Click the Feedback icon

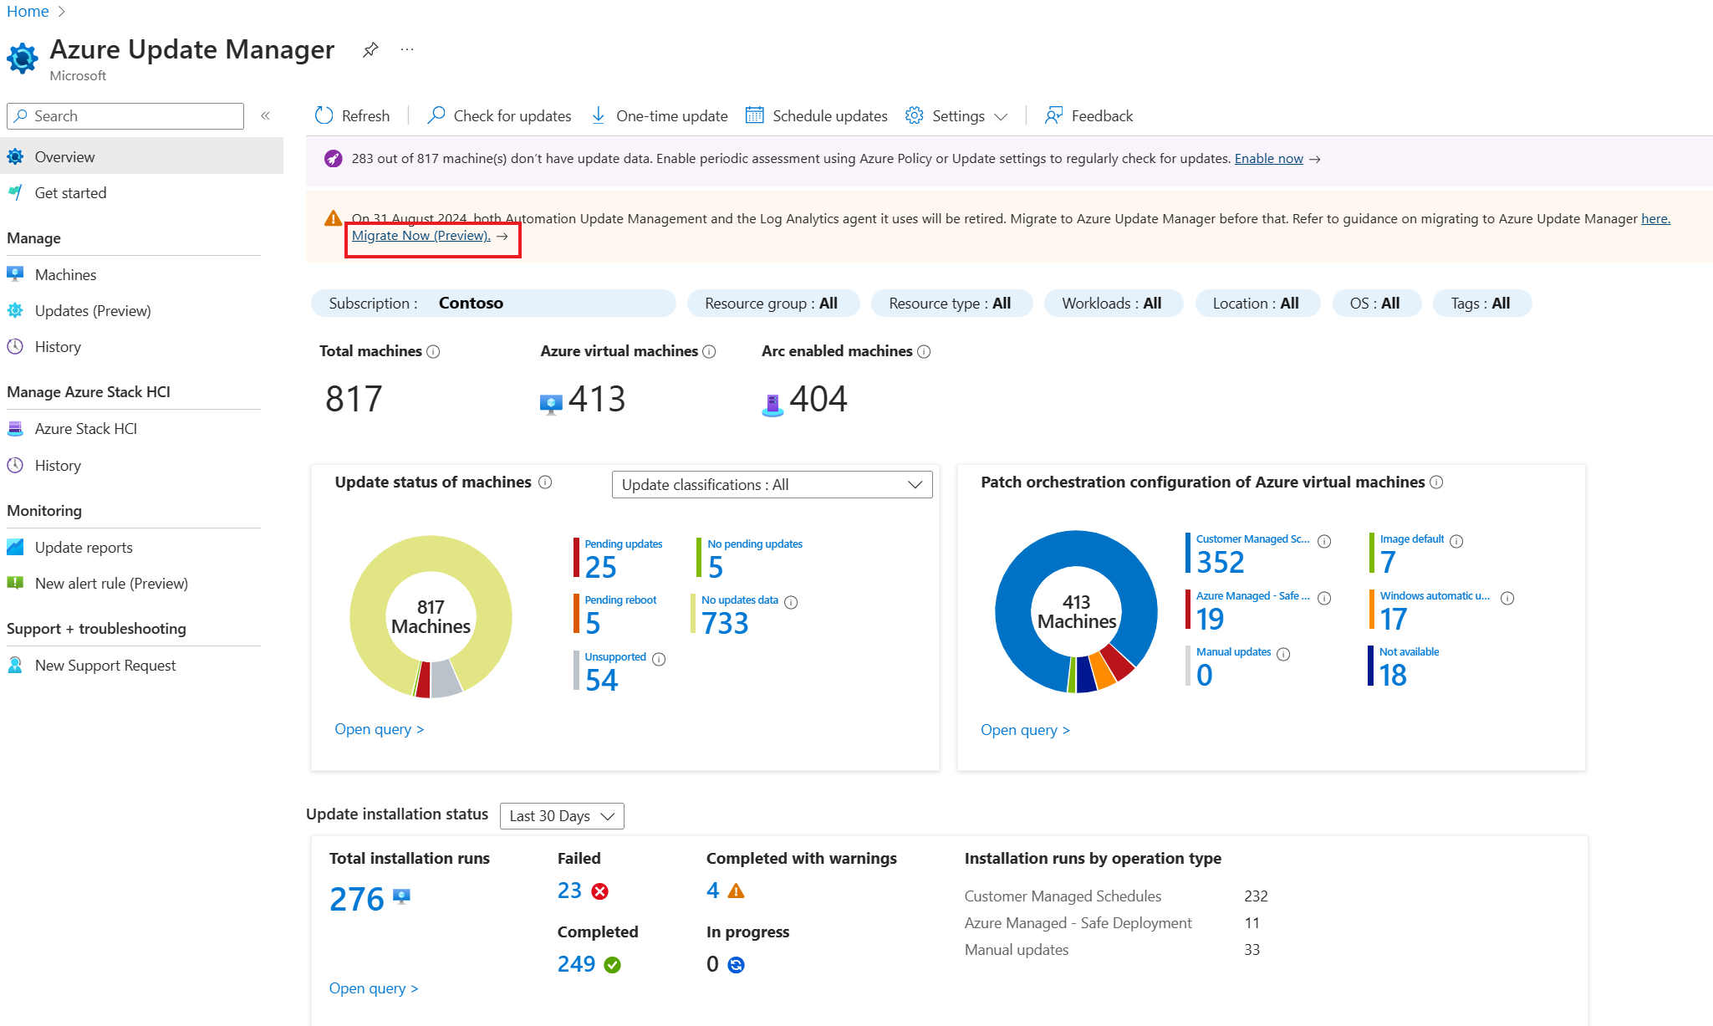point(1053,115)
